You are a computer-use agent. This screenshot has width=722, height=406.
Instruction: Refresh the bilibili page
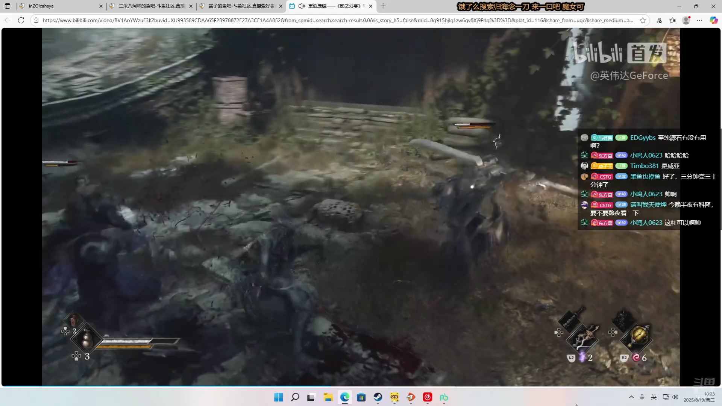click(21, 20)
